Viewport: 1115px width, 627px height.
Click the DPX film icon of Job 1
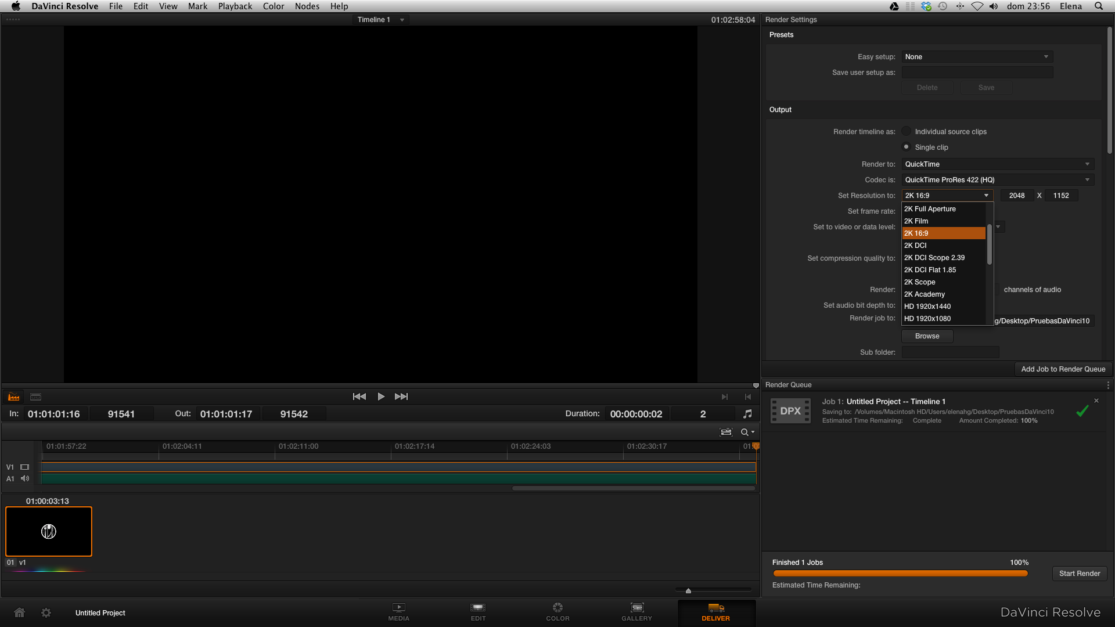click(x=790, y=411)
